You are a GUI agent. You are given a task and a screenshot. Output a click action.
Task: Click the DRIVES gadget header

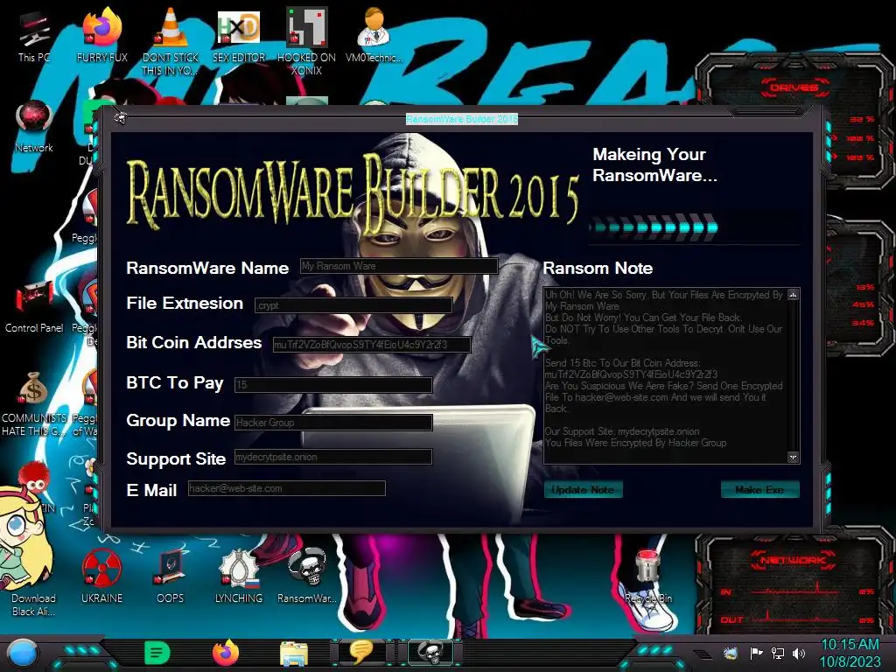click(794, 87)
